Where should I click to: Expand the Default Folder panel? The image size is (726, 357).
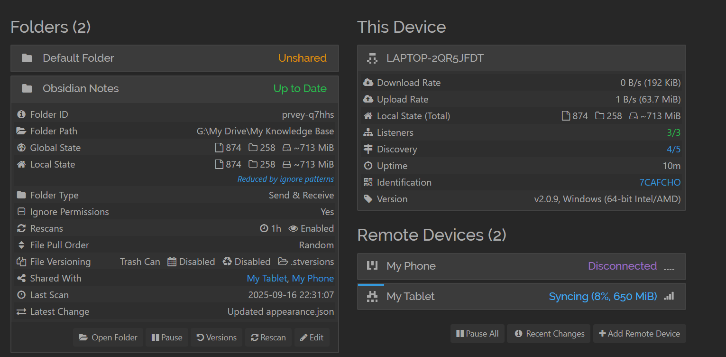click(x=175, y=58)
